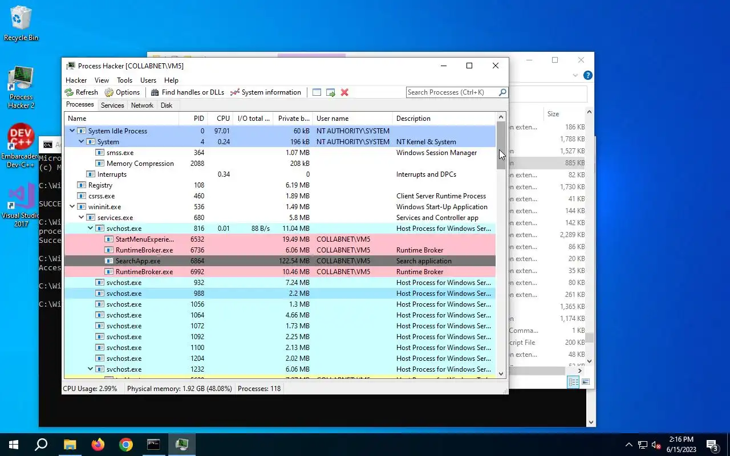This screenshot has height=456, width=730.
Task: Open the Tools menu
Action: [x=124, y=80]
